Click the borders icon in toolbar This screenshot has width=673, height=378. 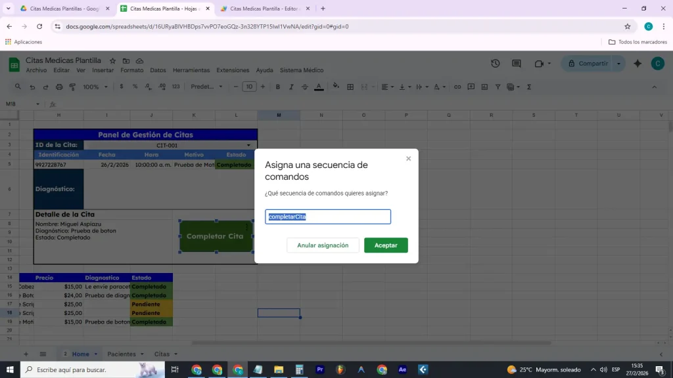350,87
